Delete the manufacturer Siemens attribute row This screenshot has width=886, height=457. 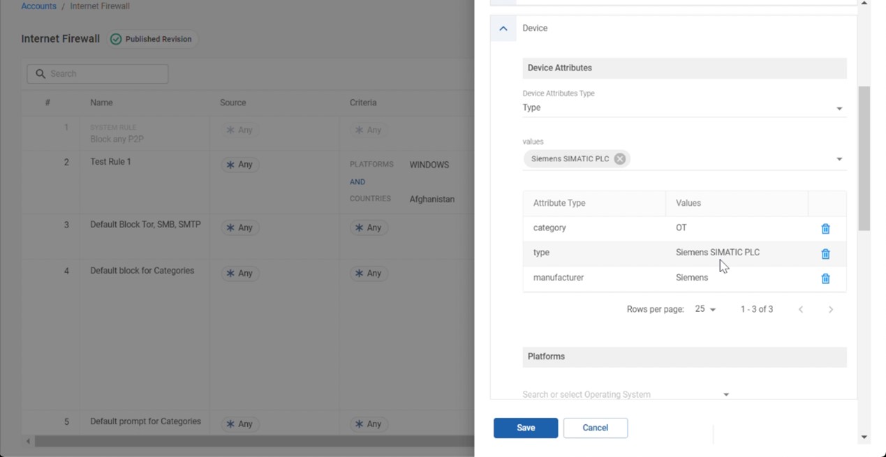tap(825, 279)
